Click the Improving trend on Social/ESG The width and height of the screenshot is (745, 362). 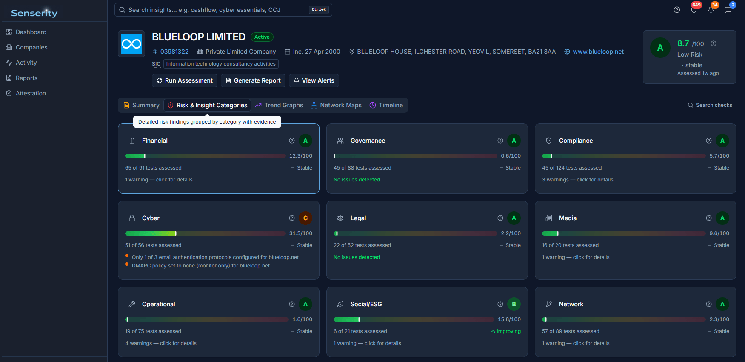coord(505,331)
